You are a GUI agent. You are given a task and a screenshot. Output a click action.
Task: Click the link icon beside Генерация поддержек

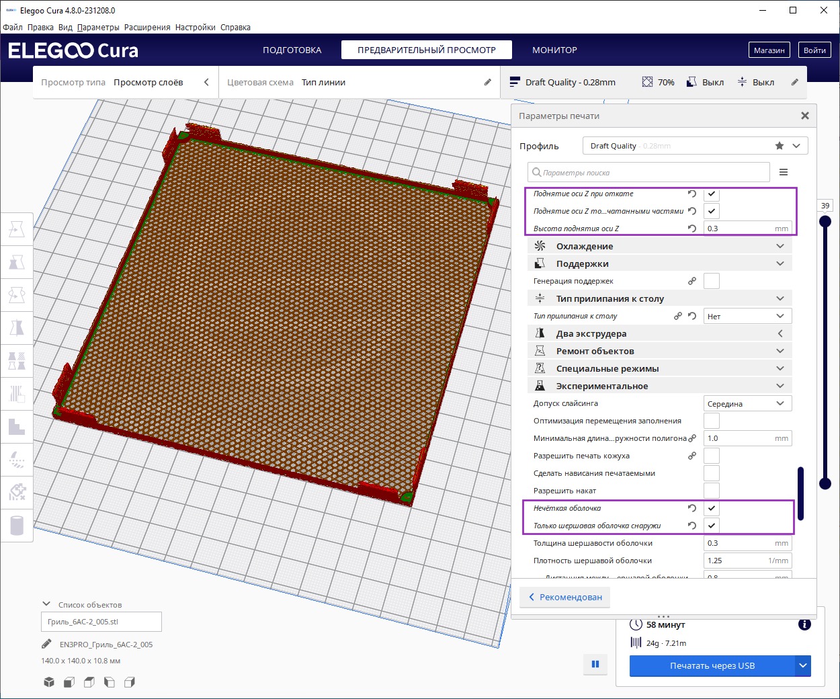coord(691,281)
